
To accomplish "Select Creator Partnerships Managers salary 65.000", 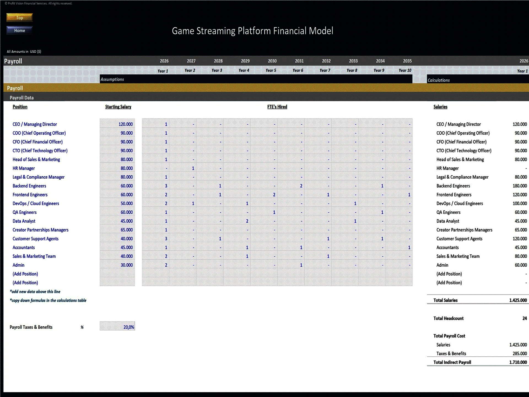I will point(117,230).
